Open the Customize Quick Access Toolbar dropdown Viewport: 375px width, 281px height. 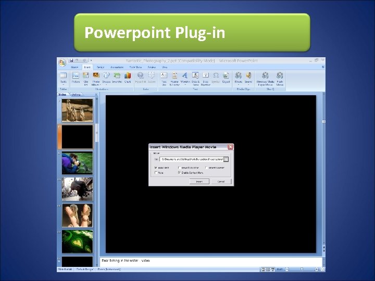click(91, 60)
